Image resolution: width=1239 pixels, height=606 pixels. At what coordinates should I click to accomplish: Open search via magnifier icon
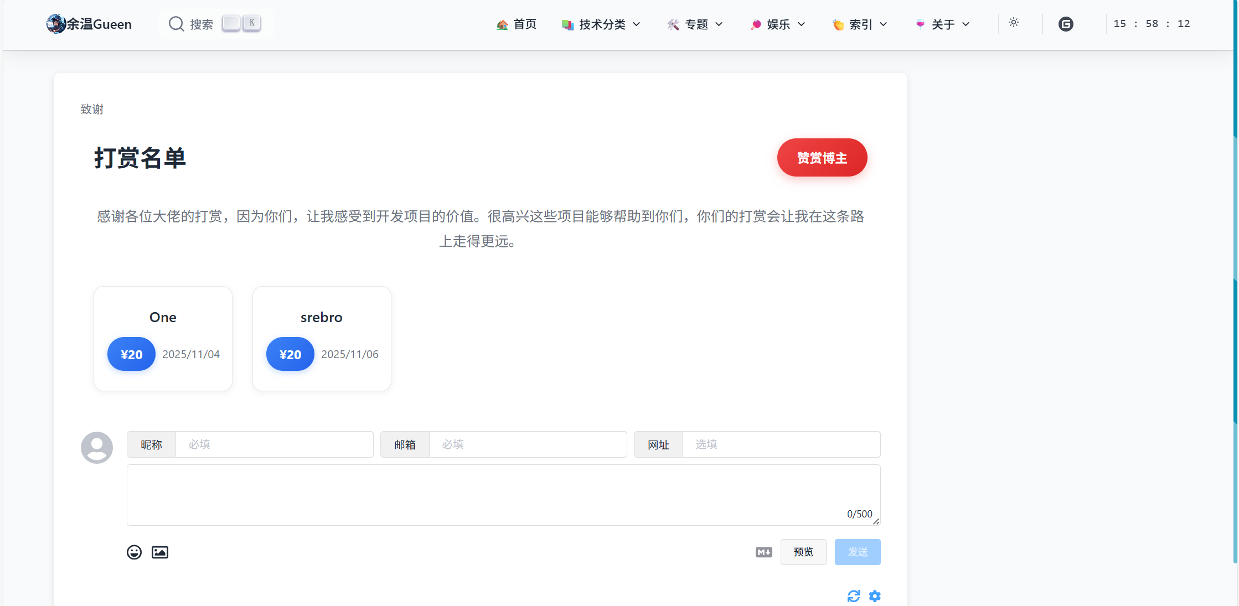click(x=176, y=24)
